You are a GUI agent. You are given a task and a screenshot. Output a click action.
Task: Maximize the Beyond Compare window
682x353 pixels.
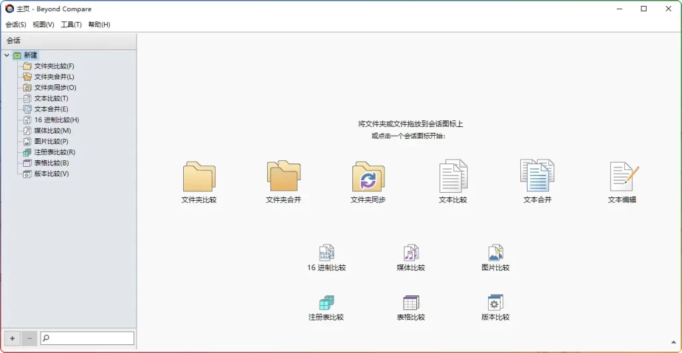pyautogui.click(x=644, y=9)
